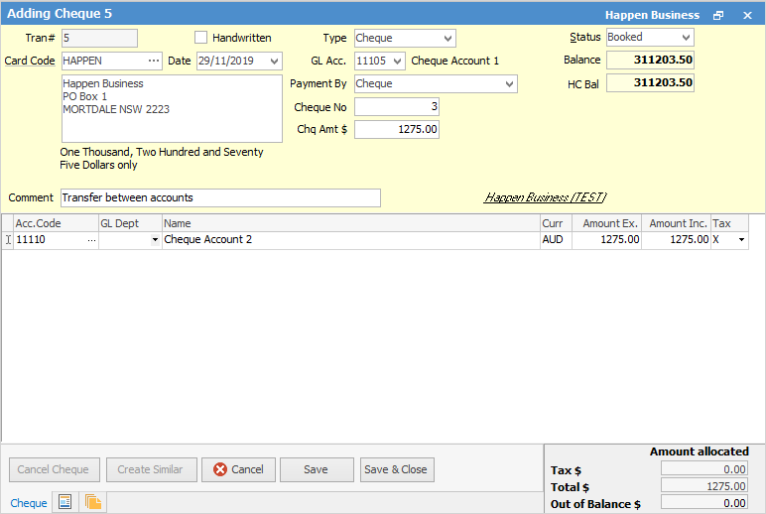Click the Save & Close button

pyautogui.click(x=397, y=469)
